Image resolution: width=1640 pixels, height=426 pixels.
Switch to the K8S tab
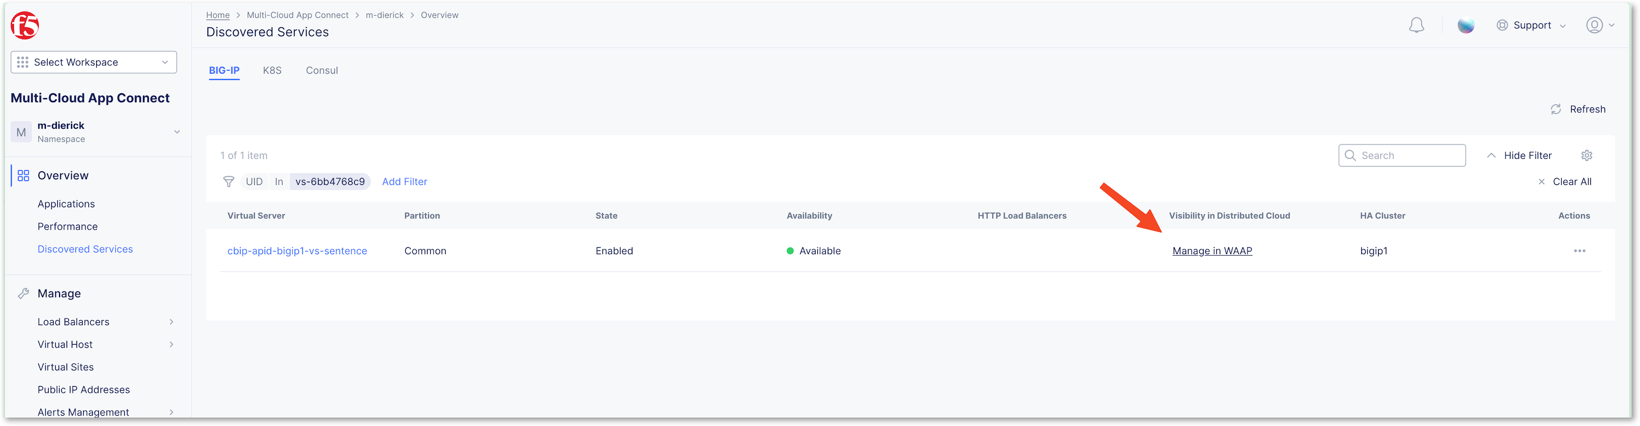pos(272,70)
